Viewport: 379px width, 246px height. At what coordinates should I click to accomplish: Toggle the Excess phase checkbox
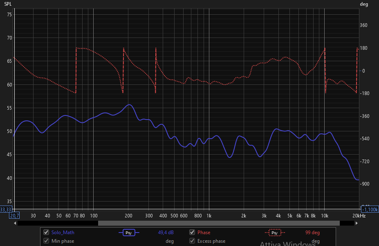tap(192, 241)
